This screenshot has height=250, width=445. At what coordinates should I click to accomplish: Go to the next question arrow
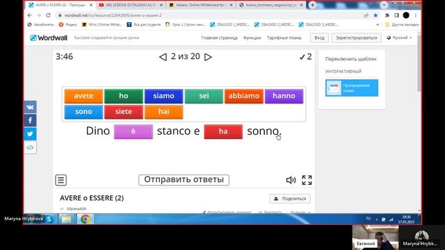coord(208,57)
